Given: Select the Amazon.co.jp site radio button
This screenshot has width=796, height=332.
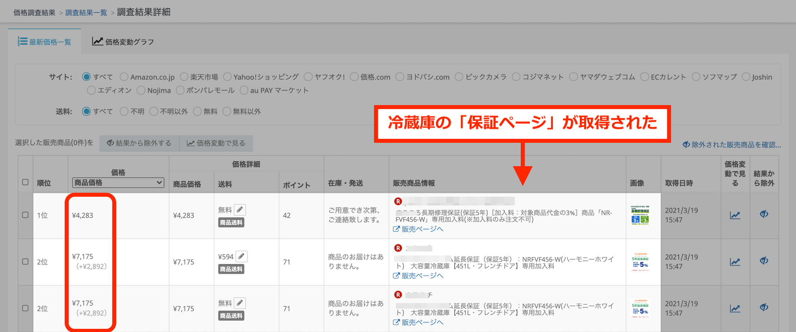Looking at the screenshot, I should [x=124, y=77].
